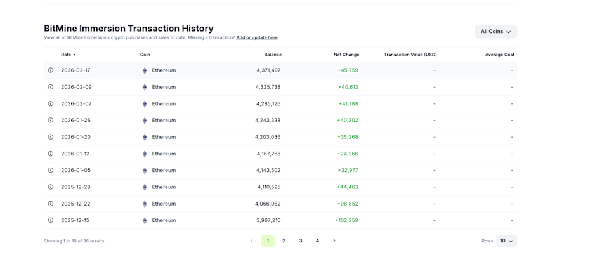Expand the Rows per page dropdown
Viewport: 609px width, 257px height.
506,241
